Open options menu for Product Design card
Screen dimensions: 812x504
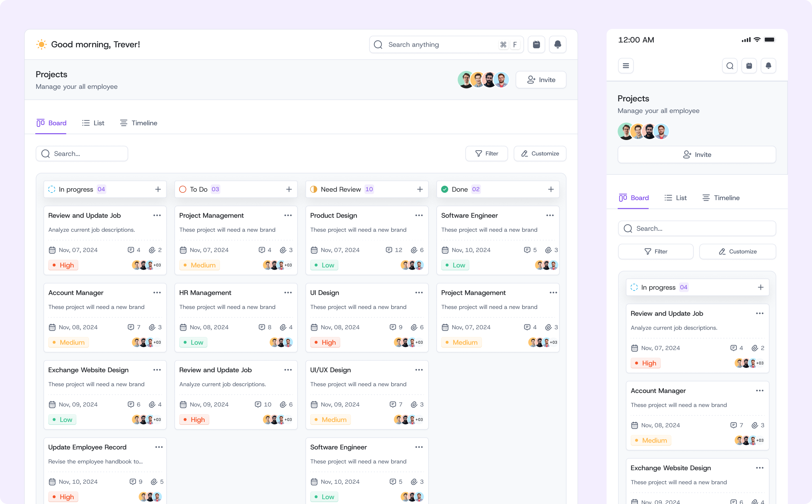[419, 215]
